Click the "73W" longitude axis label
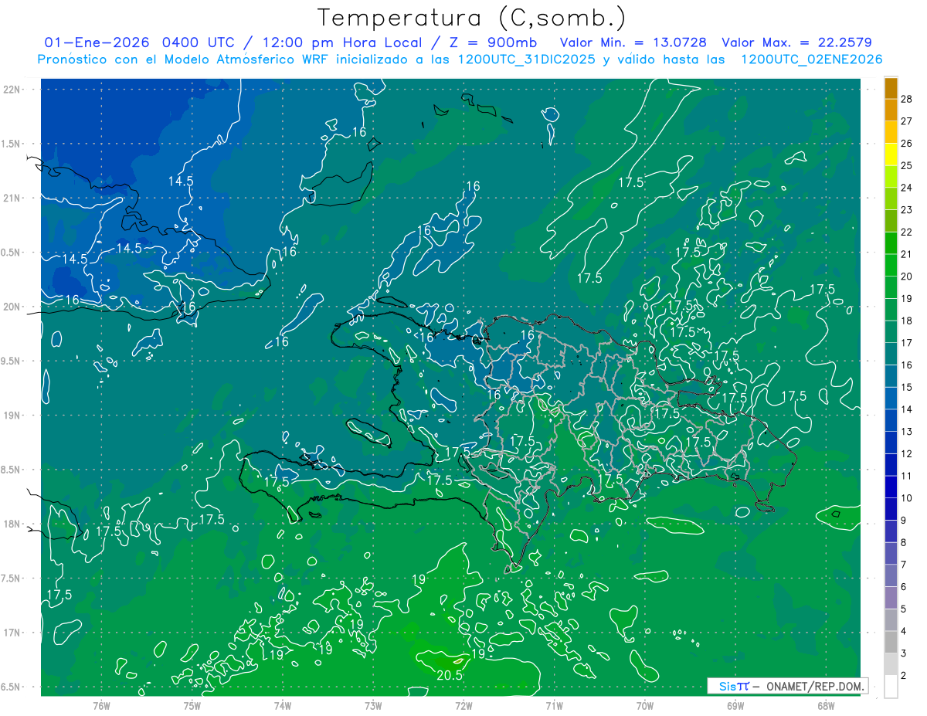Screen dimensions: 927x716 [373, 705]
